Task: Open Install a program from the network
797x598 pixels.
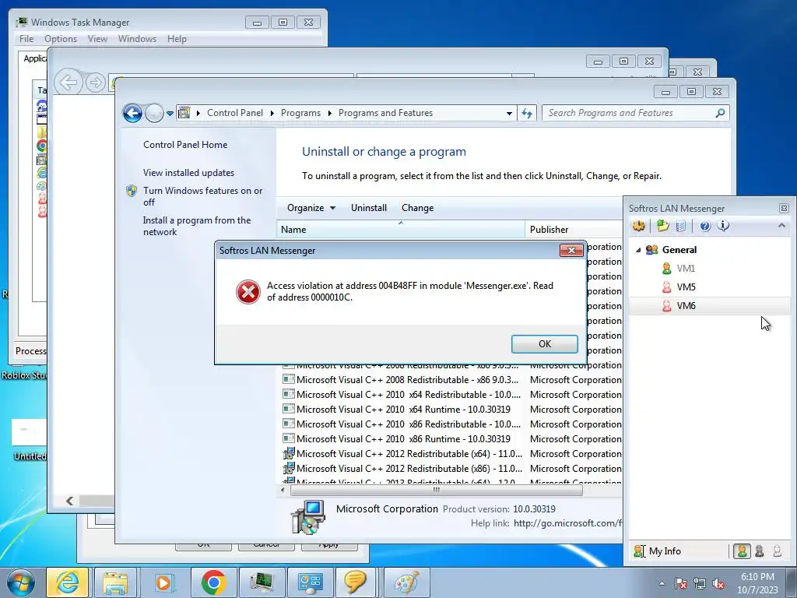Action: click(x=197, y=226)
